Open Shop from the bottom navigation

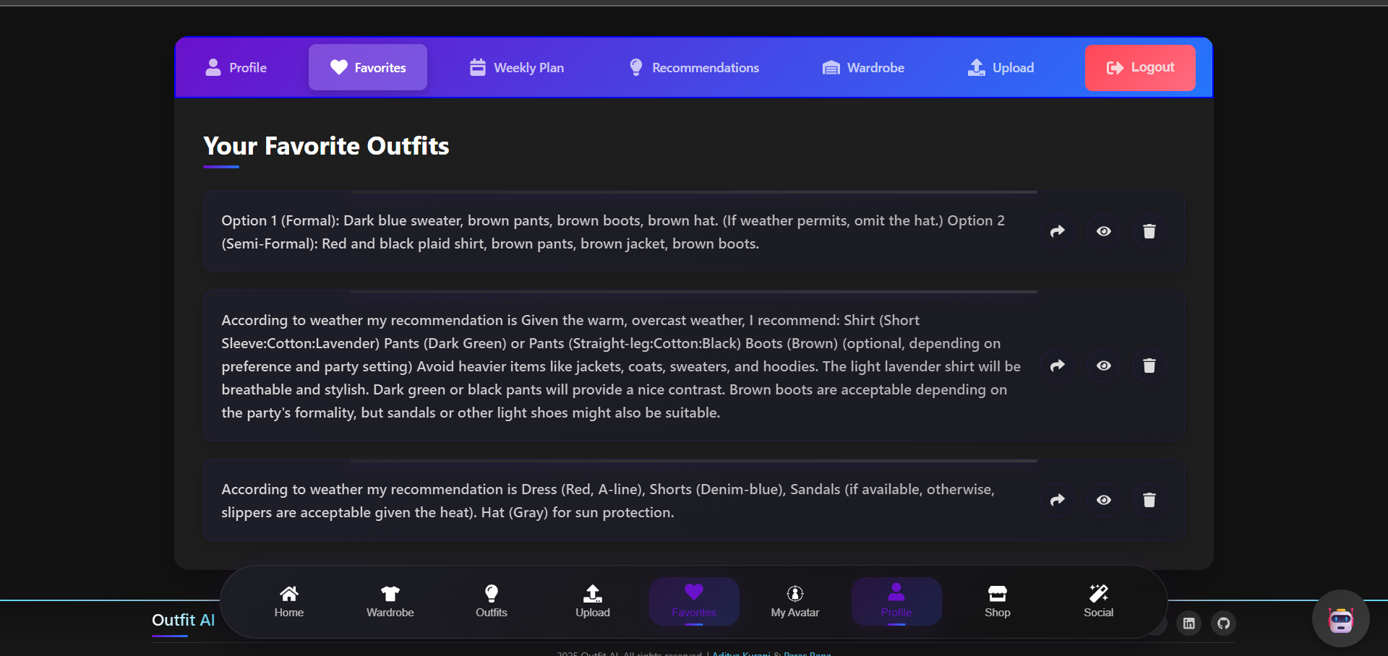click(x=997, y=601)
